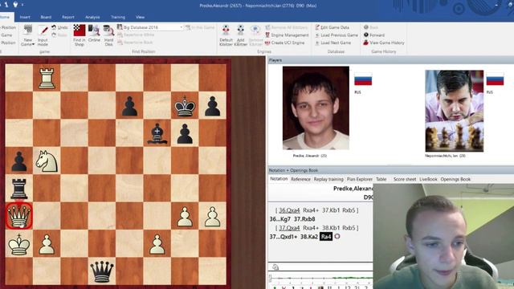Click move 36...Kg7 in notation
This screenshot has width=514, height=289.
pos(280,219)
